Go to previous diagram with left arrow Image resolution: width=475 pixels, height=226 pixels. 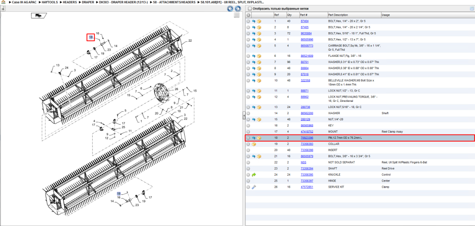click(230, 9)
